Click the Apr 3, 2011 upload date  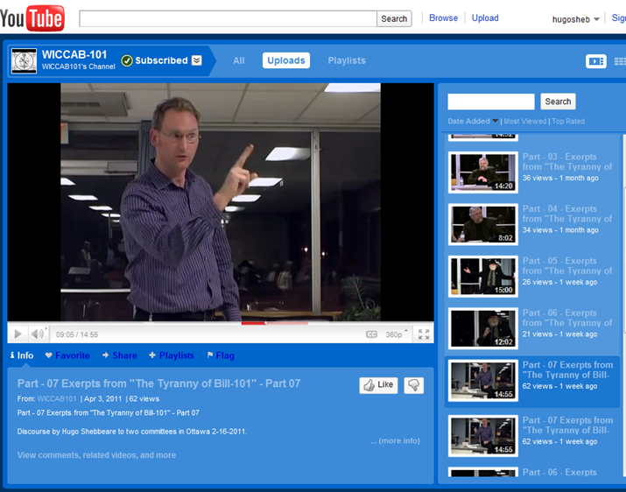[x=102, y=398]
